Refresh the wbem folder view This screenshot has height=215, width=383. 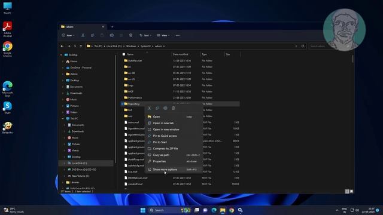click(303, 46)
